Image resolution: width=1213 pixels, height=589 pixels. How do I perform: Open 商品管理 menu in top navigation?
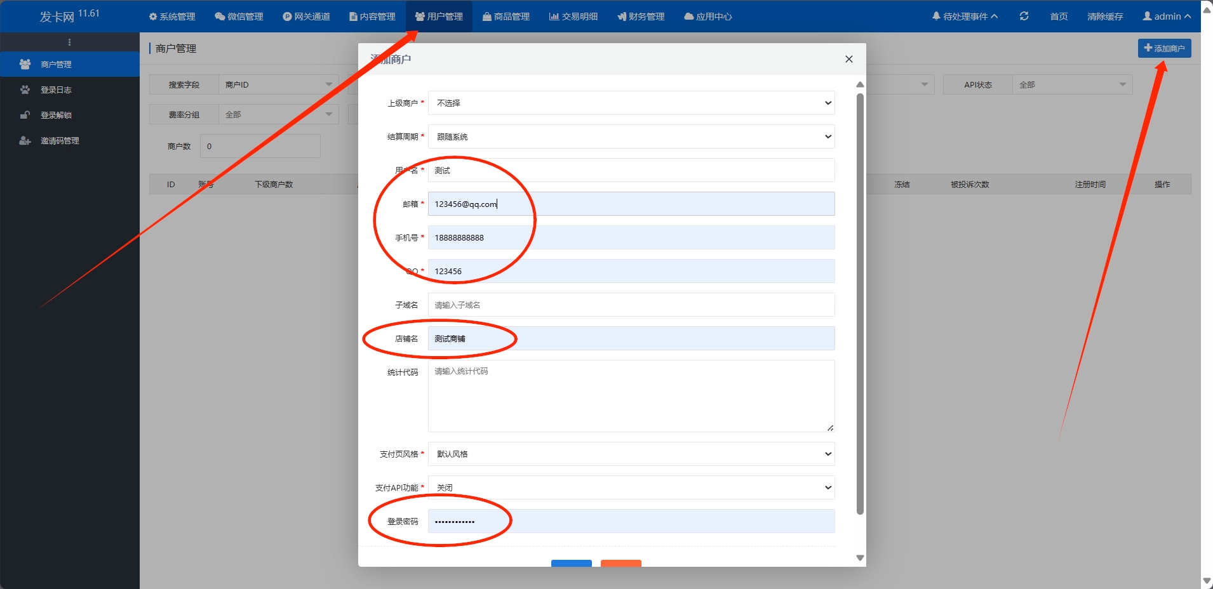point(506,17)
